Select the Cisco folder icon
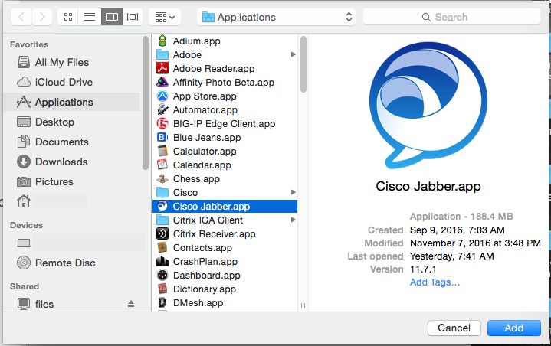Image resolution: width=551 pixels, height=346 pixels. tap(162, 192)
